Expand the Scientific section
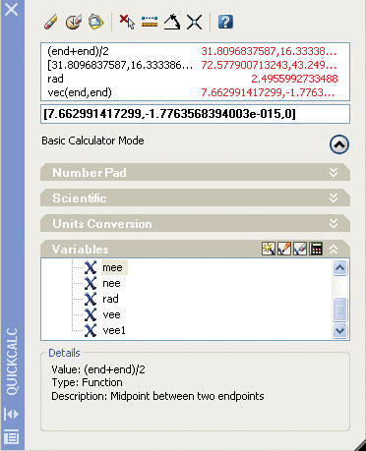Screen dimensions: 366x451 pyautogui.click(x=334, y=197)
